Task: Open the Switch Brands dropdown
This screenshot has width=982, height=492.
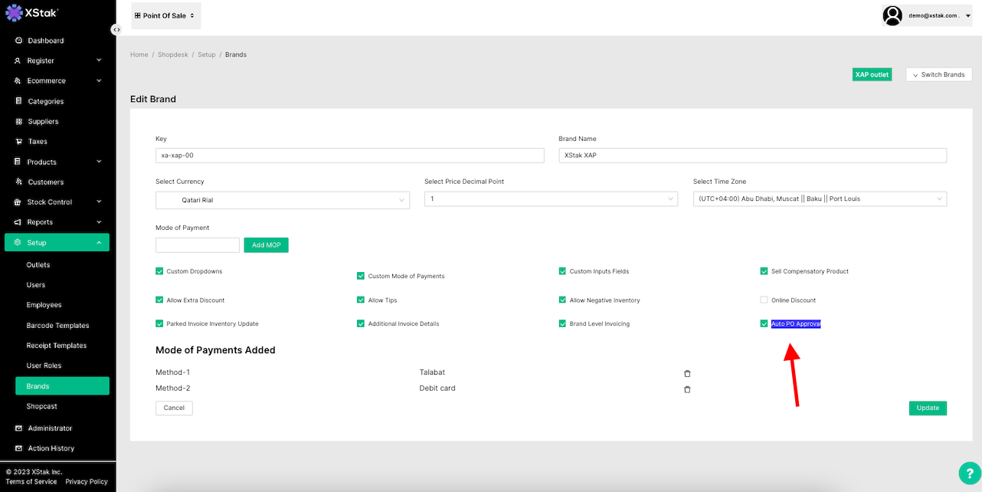Action: pyautogui.click(x=938, y=74)
